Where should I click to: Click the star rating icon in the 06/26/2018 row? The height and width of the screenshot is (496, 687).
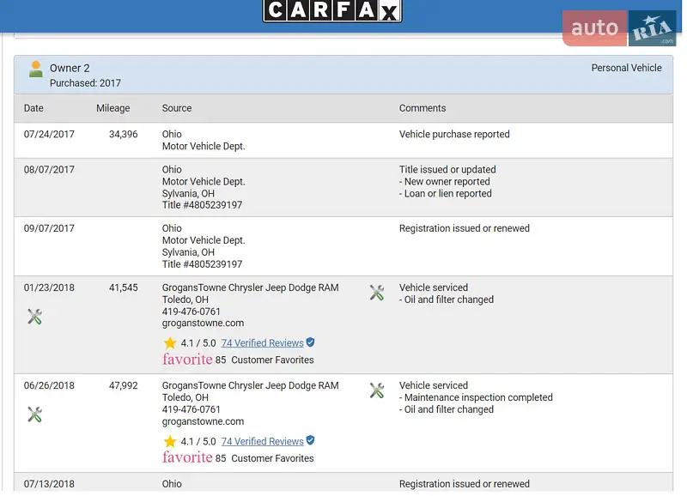pyautogui.click(x=170, y=441)
